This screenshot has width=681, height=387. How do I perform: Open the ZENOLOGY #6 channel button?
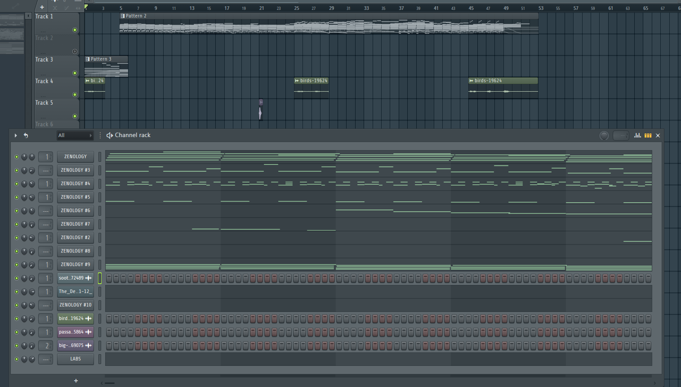76,211
